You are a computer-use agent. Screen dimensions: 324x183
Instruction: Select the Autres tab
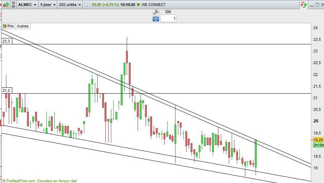[22, 26]
